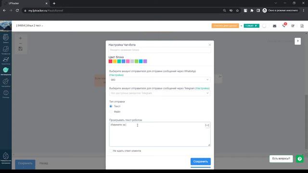This screenshot has width=308, height=173.
Task: Click the search icon in address bar
Action: click(x=224, y=11)
